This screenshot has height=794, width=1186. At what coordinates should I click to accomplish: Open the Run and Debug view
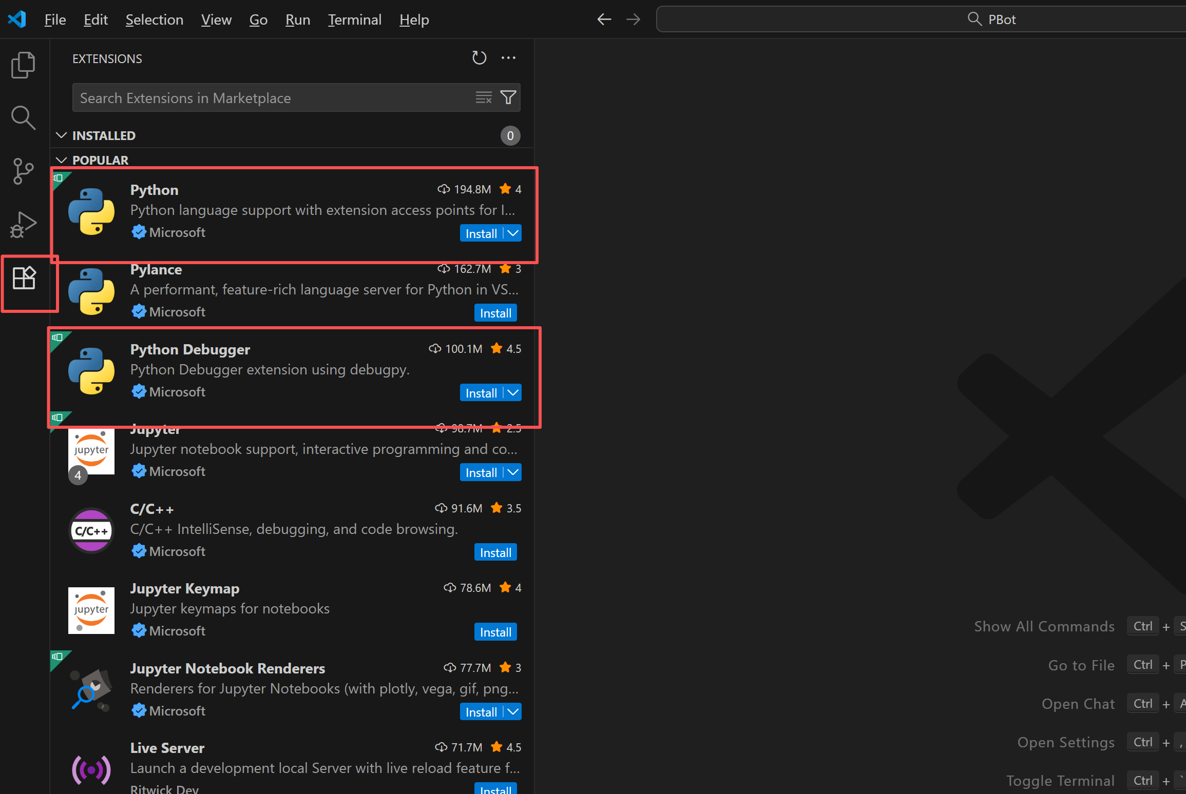(x=23, y=224)
